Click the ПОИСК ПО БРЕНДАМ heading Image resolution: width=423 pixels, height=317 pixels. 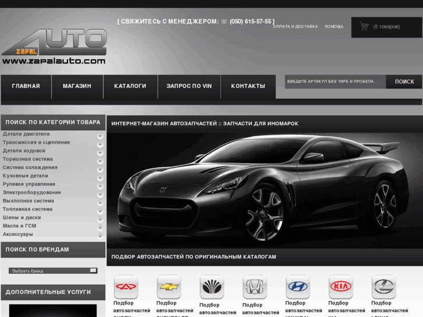37,250
